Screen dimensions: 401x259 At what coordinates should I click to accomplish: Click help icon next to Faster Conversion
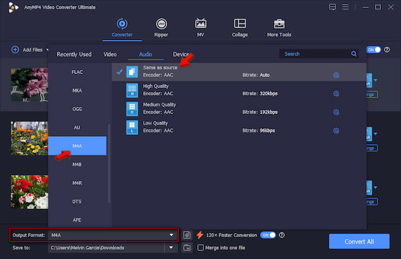coord(281,235)
